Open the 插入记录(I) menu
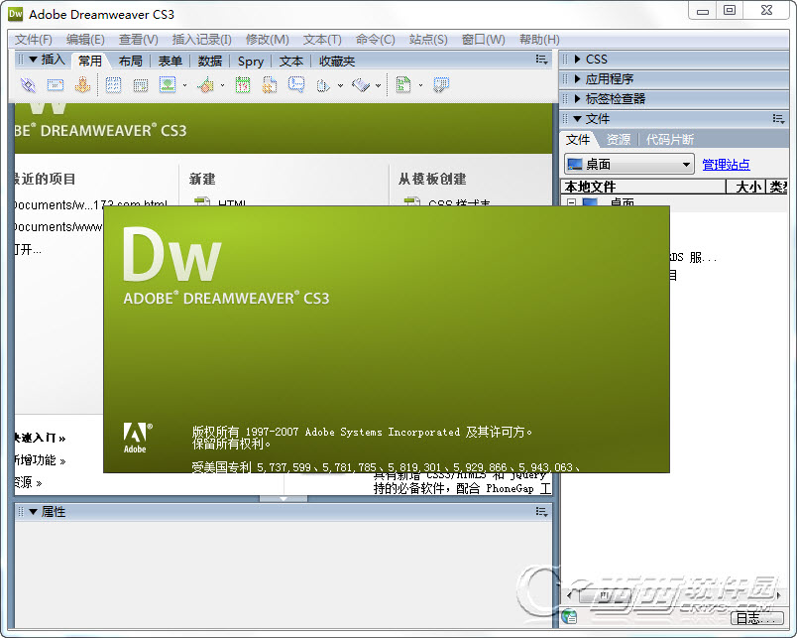 click(202, 40)
